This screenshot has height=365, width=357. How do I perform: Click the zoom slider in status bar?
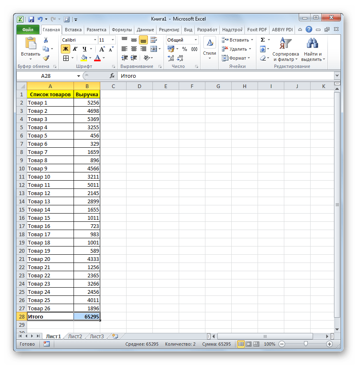[305, 344]
